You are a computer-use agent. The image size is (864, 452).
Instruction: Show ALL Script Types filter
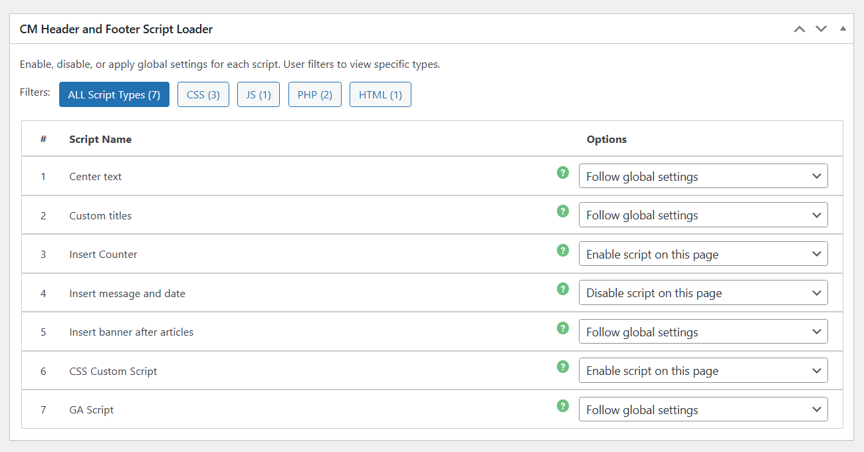[114, 94]
